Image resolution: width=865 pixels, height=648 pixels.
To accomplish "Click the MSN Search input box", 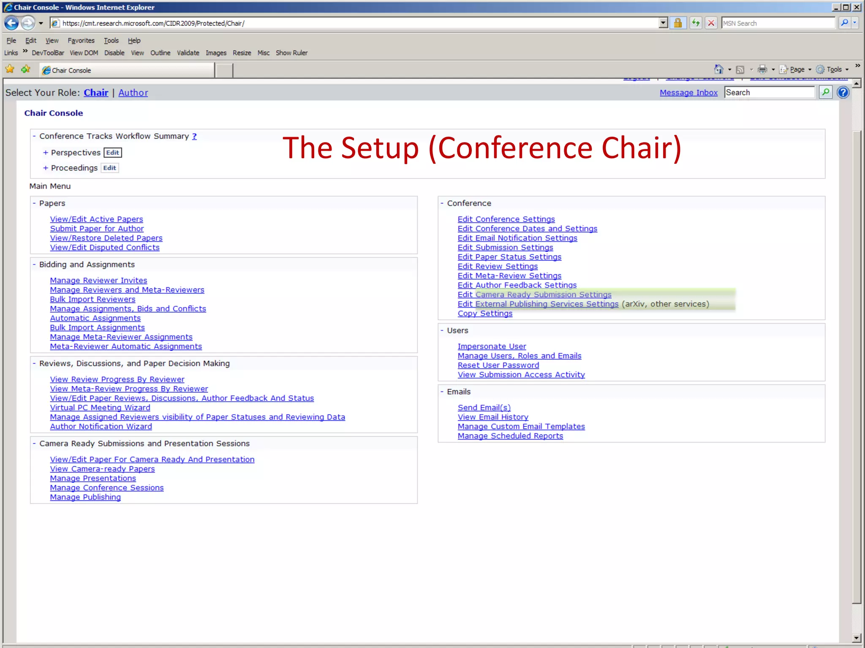I will 778,23.
